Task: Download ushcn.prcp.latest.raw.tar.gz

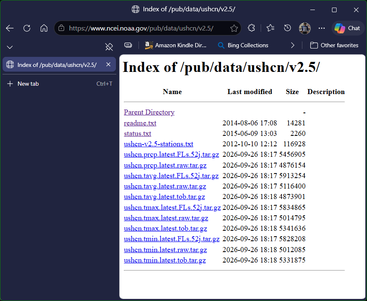Action: (x=165, y=165)
